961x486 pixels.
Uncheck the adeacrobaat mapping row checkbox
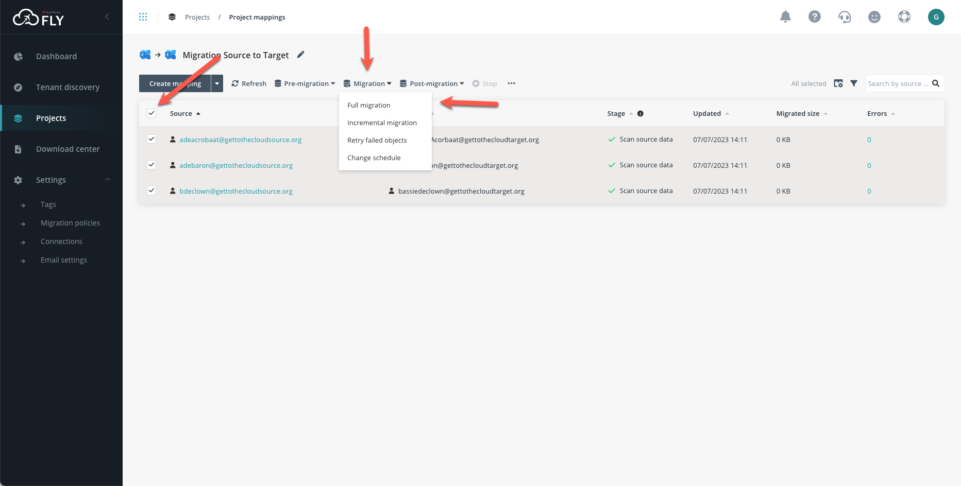pyautogui.click(x=151, y=138)
